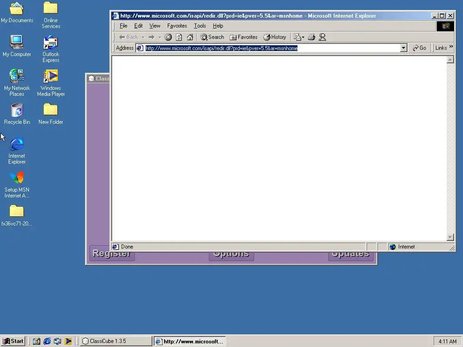Click the Forward arrow in IE toolbar
The image size is (463, 347).
point(151,37)
